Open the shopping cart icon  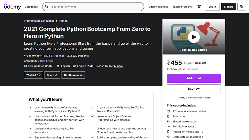coord(199,7)
